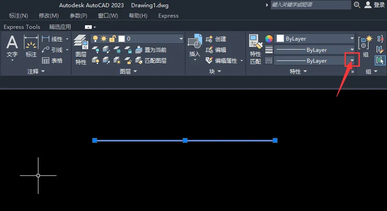Click the isolate layer icon
The height and width of the screenshot is (211, 387).
click(106, 50)
